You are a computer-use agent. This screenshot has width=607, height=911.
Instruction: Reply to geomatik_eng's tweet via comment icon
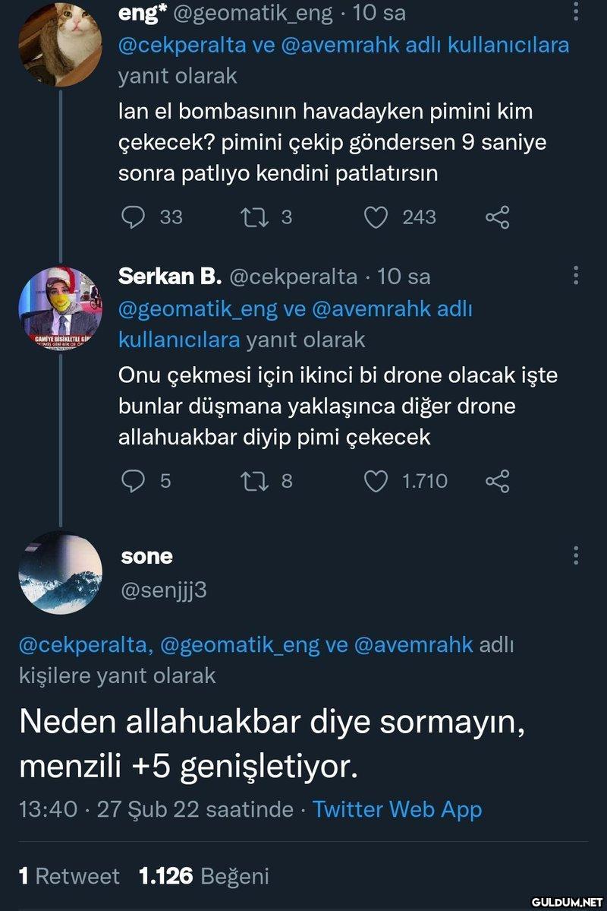point(133,217)
